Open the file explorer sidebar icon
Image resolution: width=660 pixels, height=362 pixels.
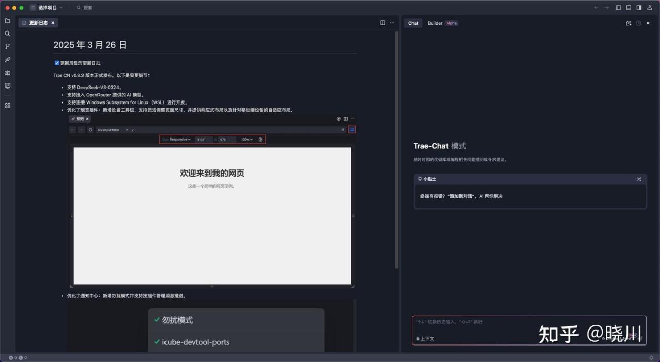pyautogui.click(x=7, y=21)
